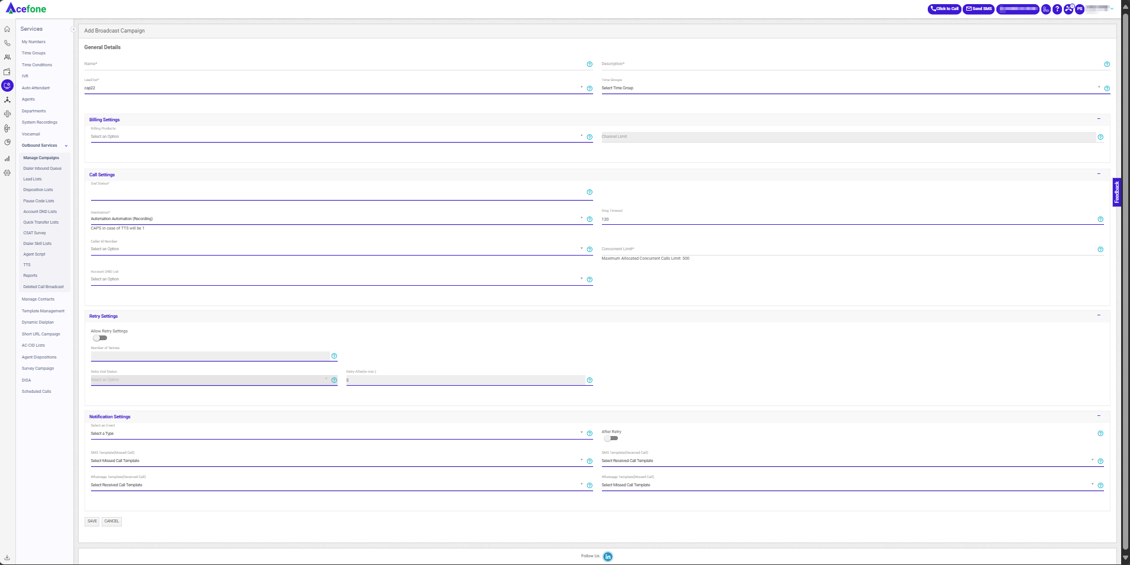
Task: Click the LinkedIn follow icon in footer
Action: [x=608, y=557]
